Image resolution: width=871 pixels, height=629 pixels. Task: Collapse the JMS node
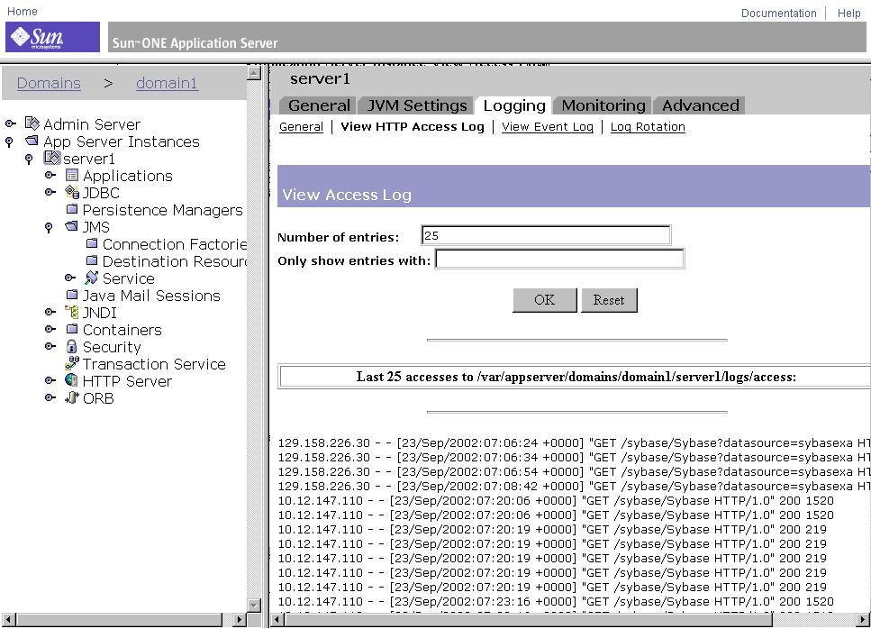click(49, 227)
